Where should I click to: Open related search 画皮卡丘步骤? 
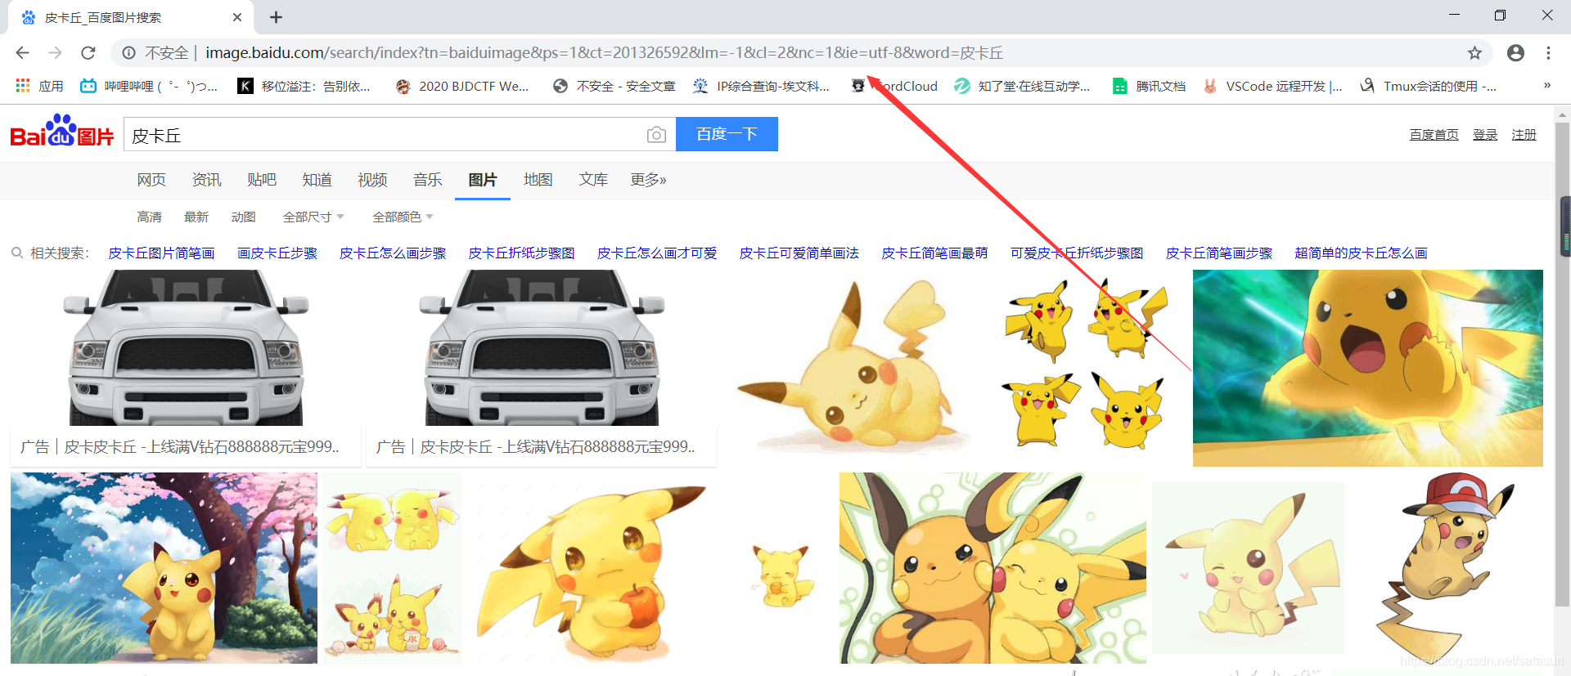coord(277,253)
